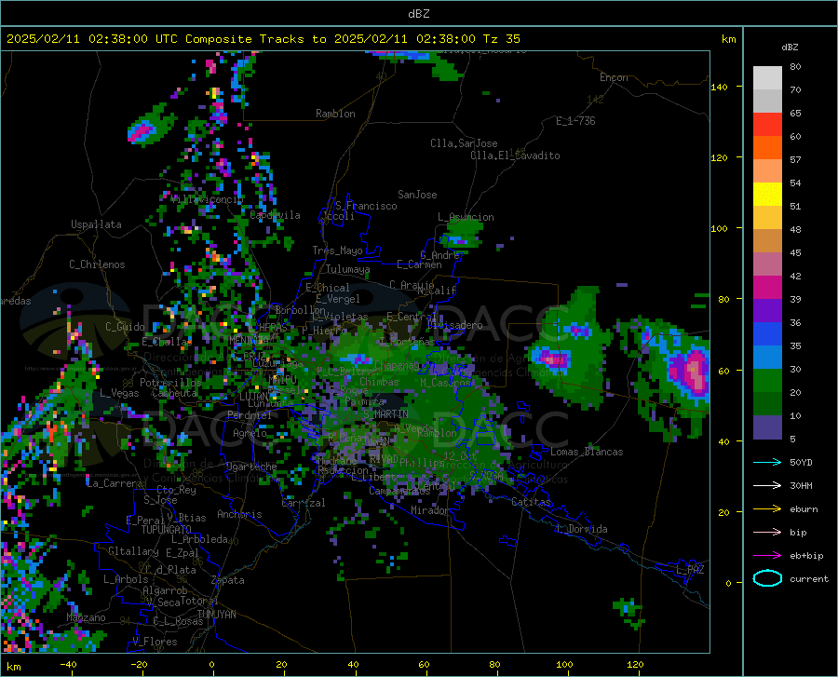Click the Lomas_Blancas label

(587, 452)
